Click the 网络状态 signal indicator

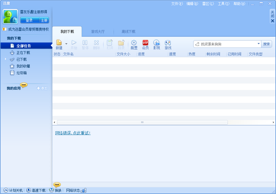[83, 191]
